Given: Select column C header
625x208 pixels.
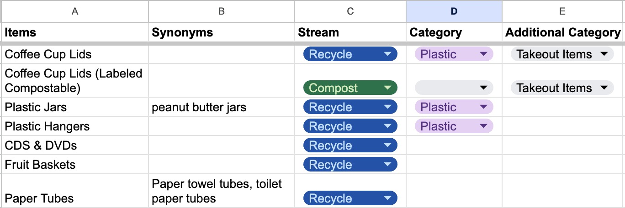Looking at the screenshot, I should click(x=350, y=11).
